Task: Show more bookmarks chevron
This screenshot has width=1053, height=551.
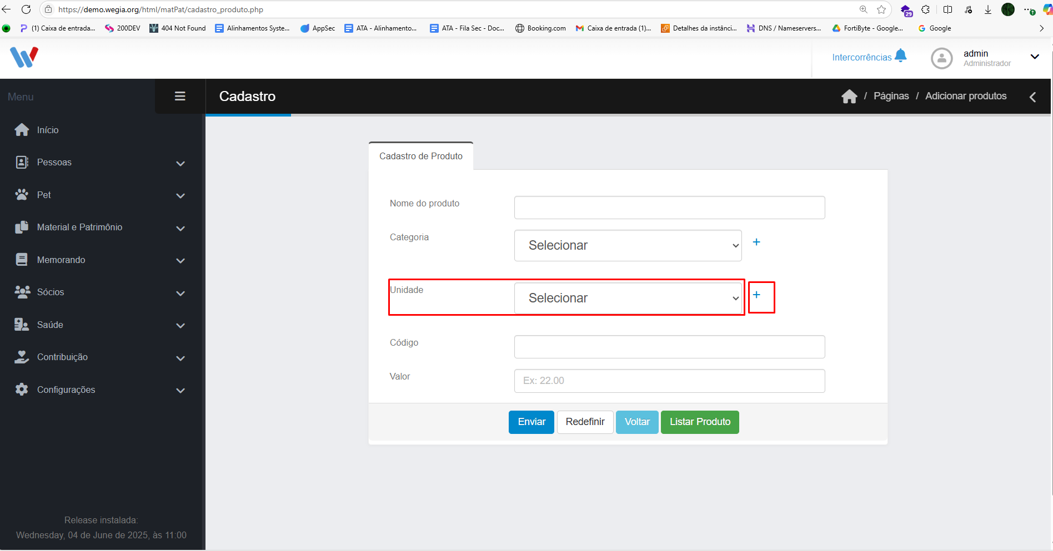Action: 1041,28
